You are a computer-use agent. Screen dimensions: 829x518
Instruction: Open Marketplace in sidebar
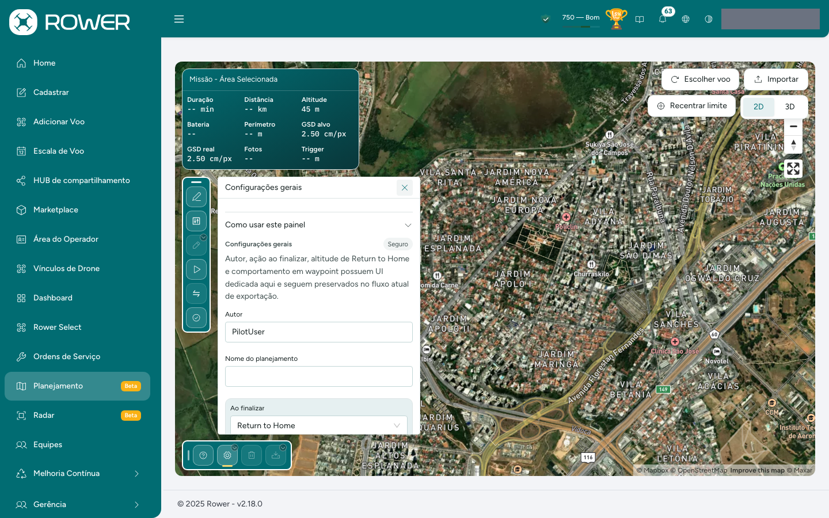point(77,210)
